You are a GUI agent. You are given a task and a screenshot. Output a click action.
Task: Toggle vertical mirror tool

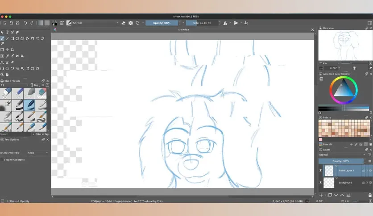tap(236, 23)
